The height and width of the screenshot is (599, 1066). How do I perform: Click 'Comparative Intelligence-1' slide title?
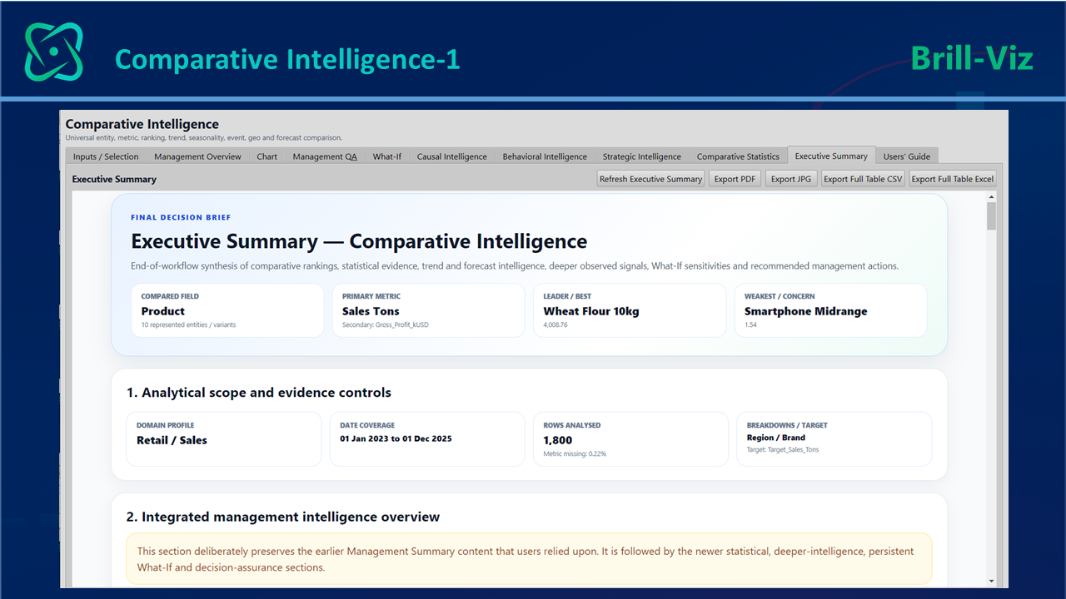point(287,59)
